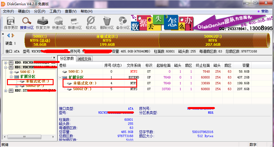Click the 起始柱面 column header

[x=163, y=65]
